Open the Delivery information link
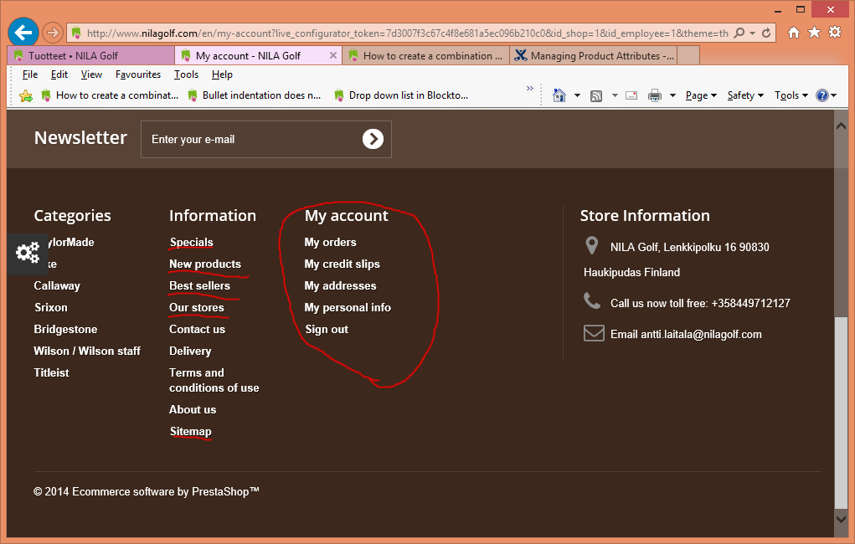Viewport: 855px width, 544px height. click(x=190, y=351)
